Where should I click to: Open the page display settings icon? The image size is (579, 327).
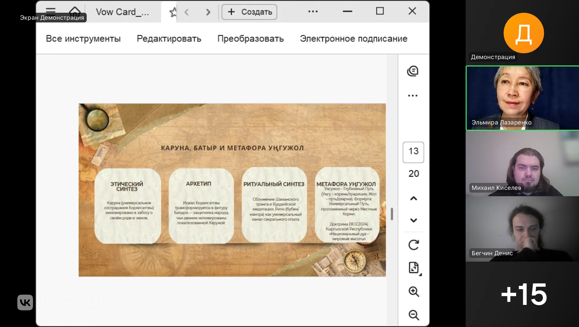(x=413, y=268)
